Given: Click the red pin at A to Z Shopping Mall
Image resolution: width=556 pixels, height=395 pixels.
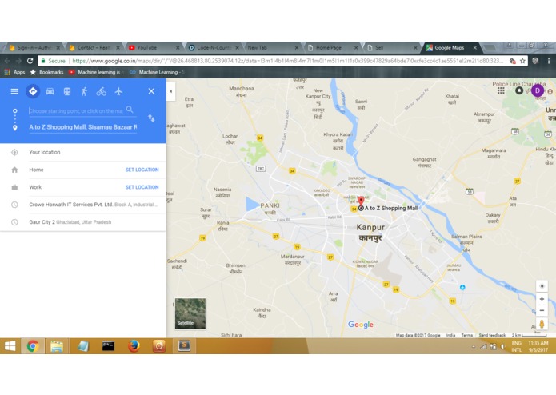Looking at the screenshot, I should 361,202.
